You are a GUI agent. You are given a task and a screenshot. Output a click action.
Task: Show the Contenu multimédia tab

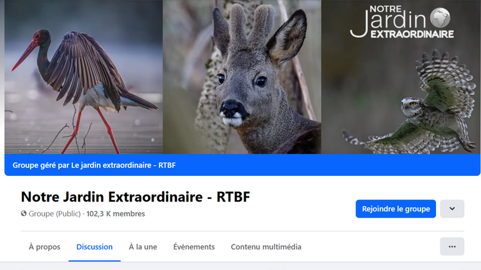[266, 247]
